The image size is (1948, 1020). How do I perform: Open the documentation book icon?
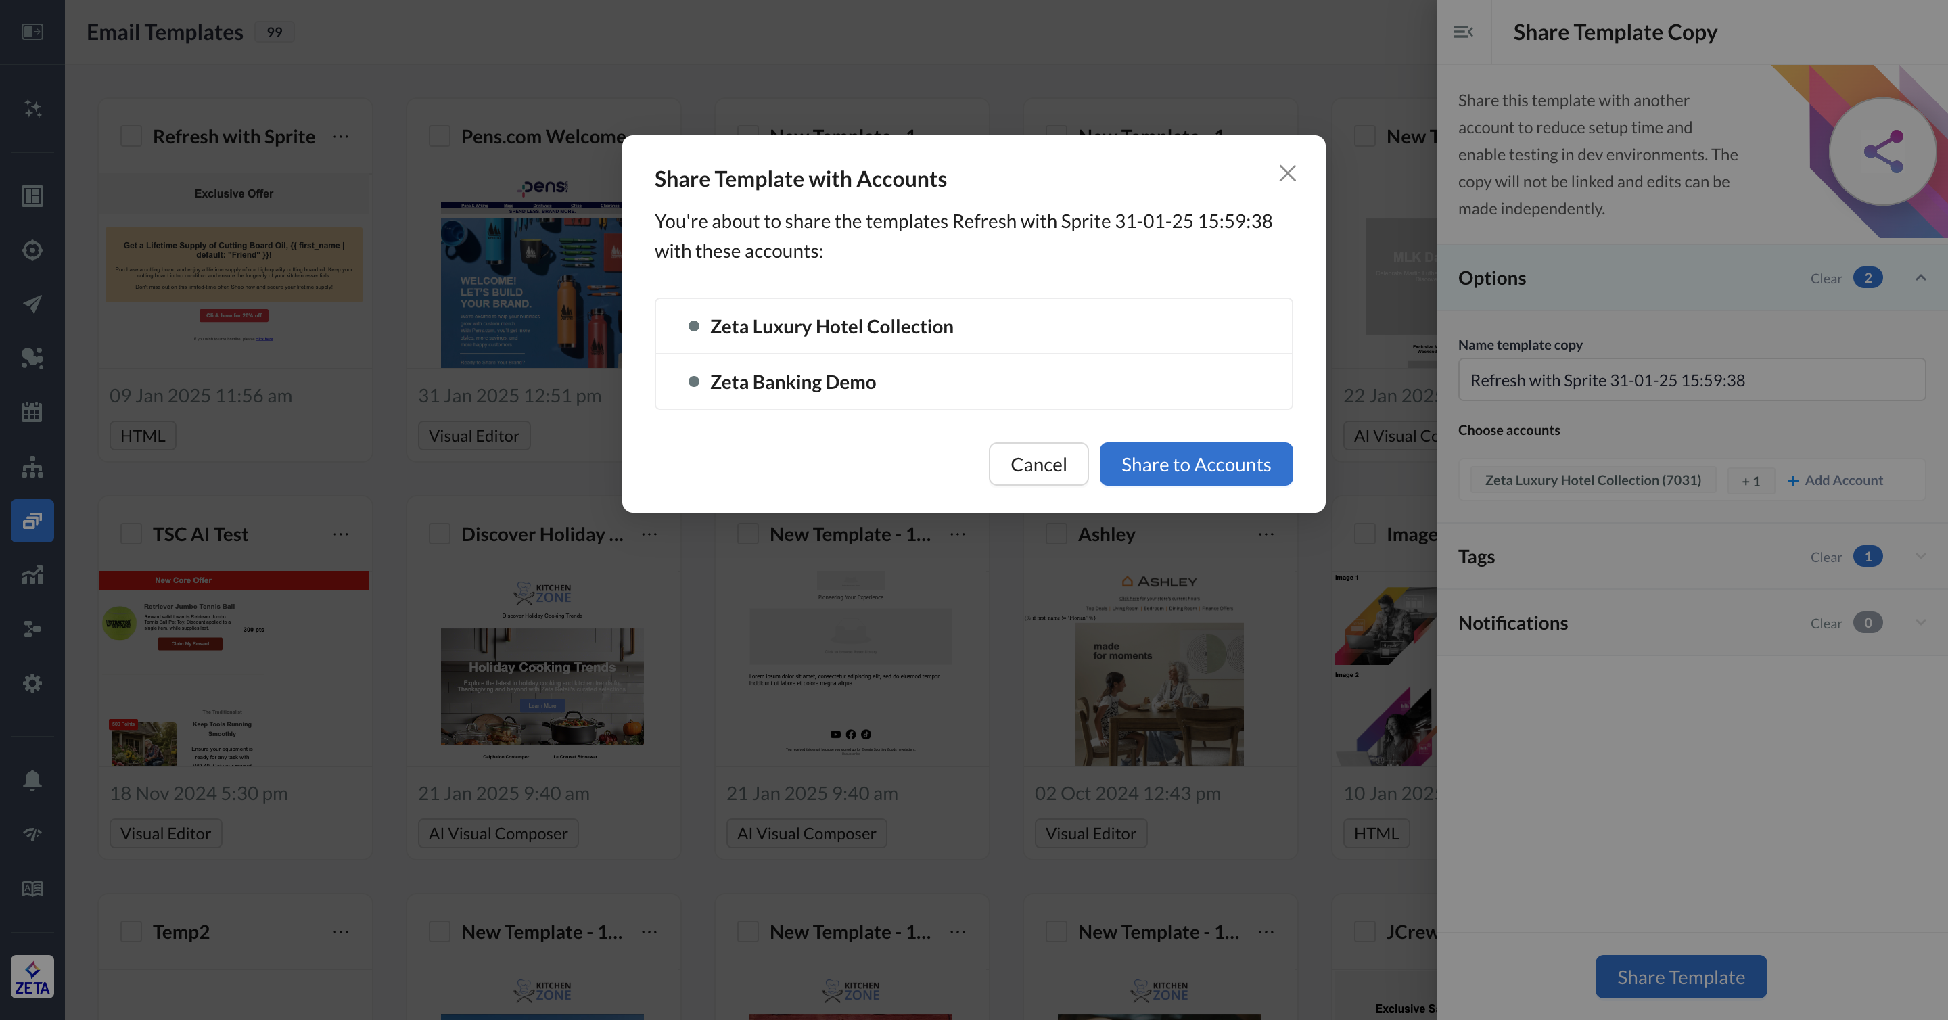pyautogui.click(x=32, y=888)
